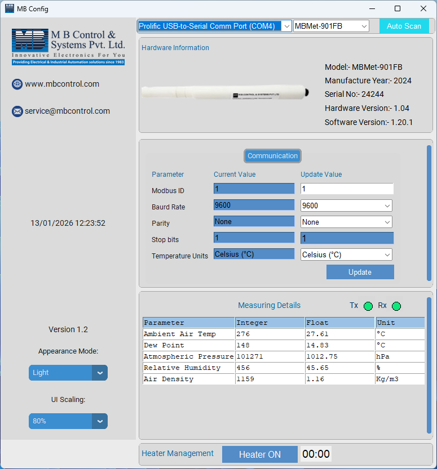The image size is (437, 469).
Task: Click the MB Control company logo
Action: pos(68,46)
